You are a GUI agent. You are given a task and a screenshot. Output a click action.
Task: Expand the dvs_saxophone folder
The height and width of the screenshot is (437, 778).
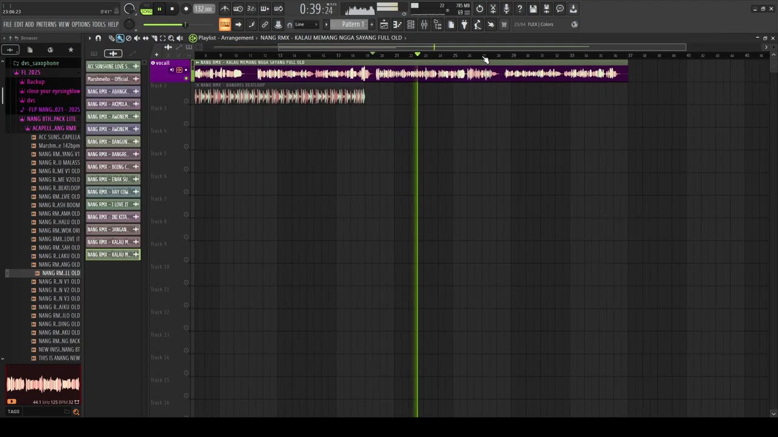point(40,63)
